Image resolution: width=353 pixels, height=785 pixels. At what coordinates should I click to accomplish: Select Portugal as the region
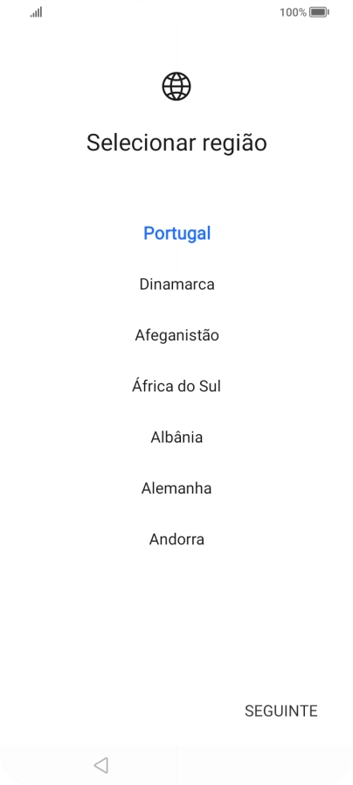click(177, 234)
